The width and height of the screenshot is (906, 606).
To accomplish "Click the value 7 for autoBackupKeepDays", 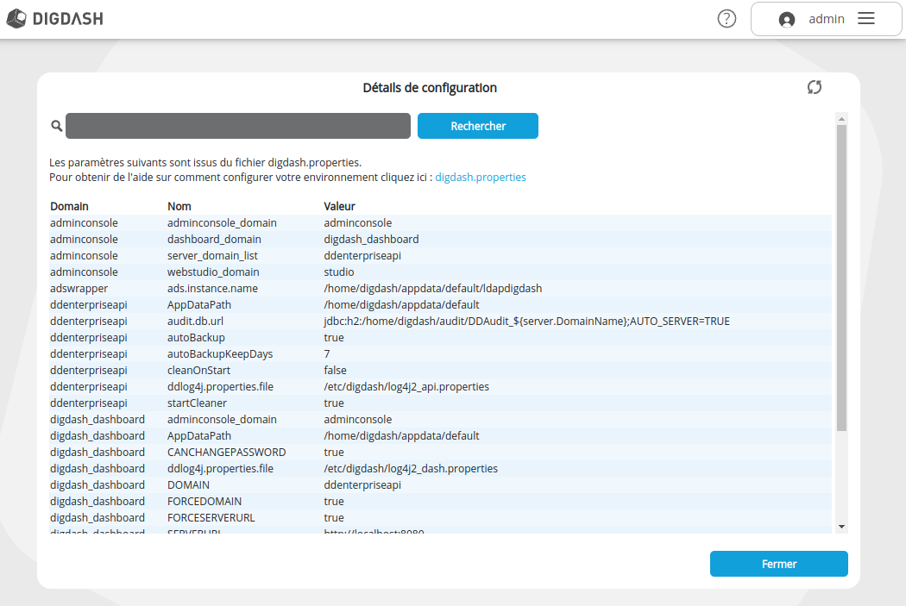I will pyautogui.click(x=327, y=353).
